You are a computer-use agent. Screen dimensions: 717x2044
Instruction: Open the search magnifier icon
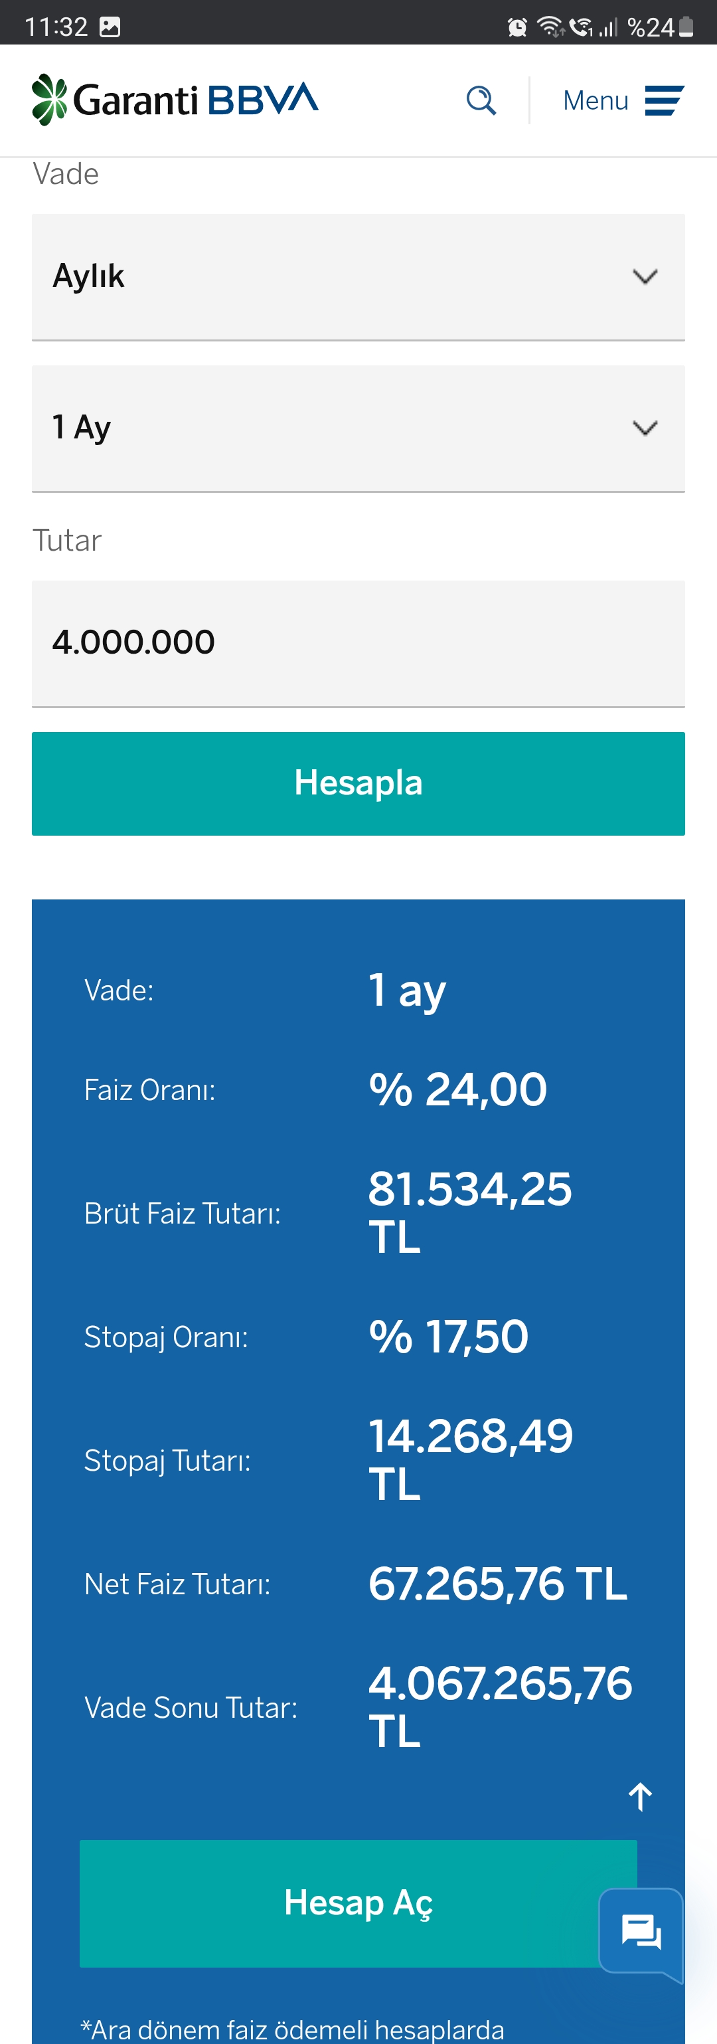click(481, 101)
